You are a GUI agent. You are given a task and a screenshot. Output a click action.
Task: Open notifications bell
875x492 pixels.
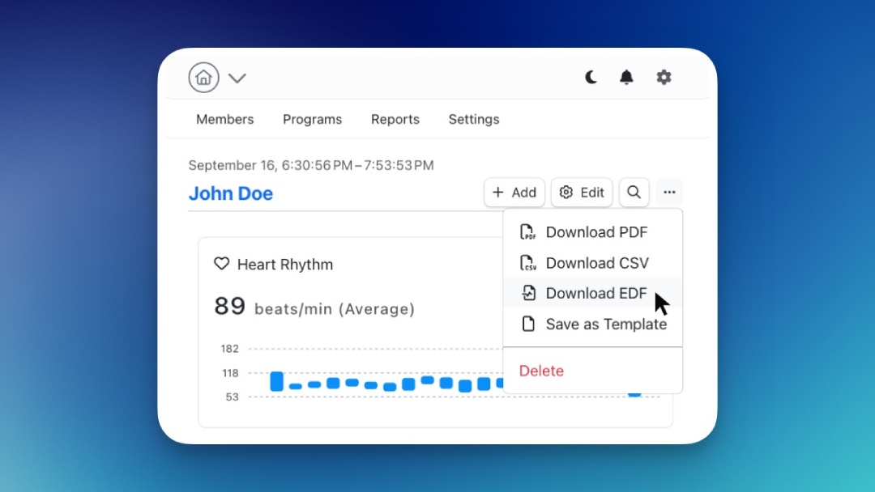coord(626,78)
